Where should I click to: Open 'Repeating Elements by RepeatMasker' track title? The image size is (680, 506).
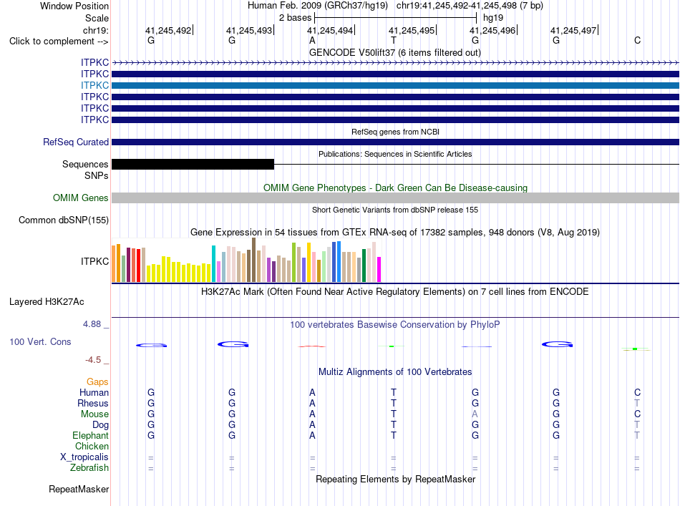[395, 480]
